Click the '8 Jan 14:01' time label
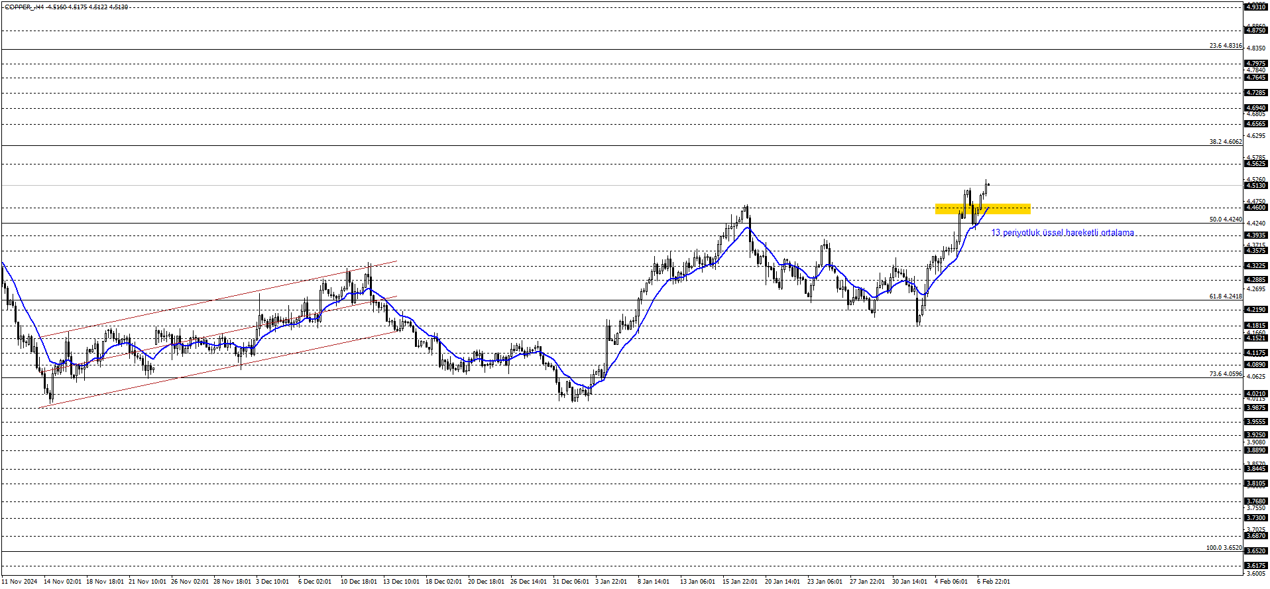 (x=654, y=582)
